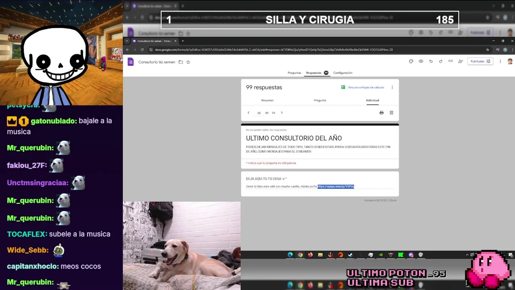Add collaborators to the form
The image size is (515, 290).
pos(460,61)
